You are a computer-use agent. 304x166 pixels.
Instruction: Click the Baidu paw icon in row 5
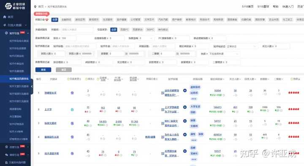[72, 153]
